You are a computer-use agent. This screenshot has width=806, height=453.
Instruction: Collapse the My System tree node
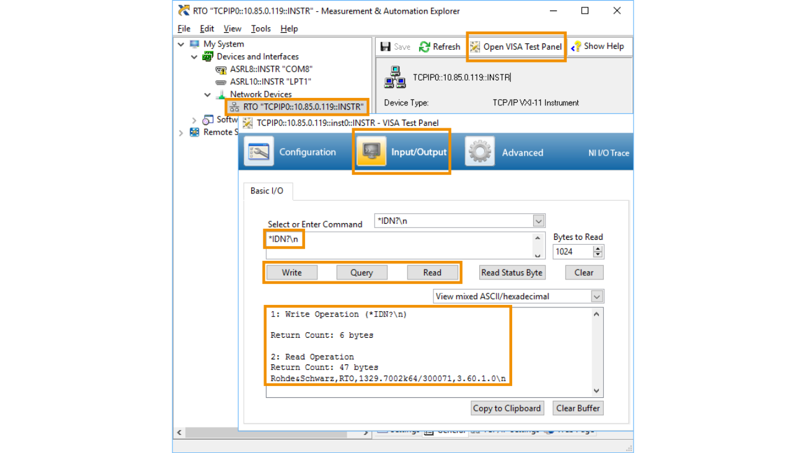click(180, 43)
